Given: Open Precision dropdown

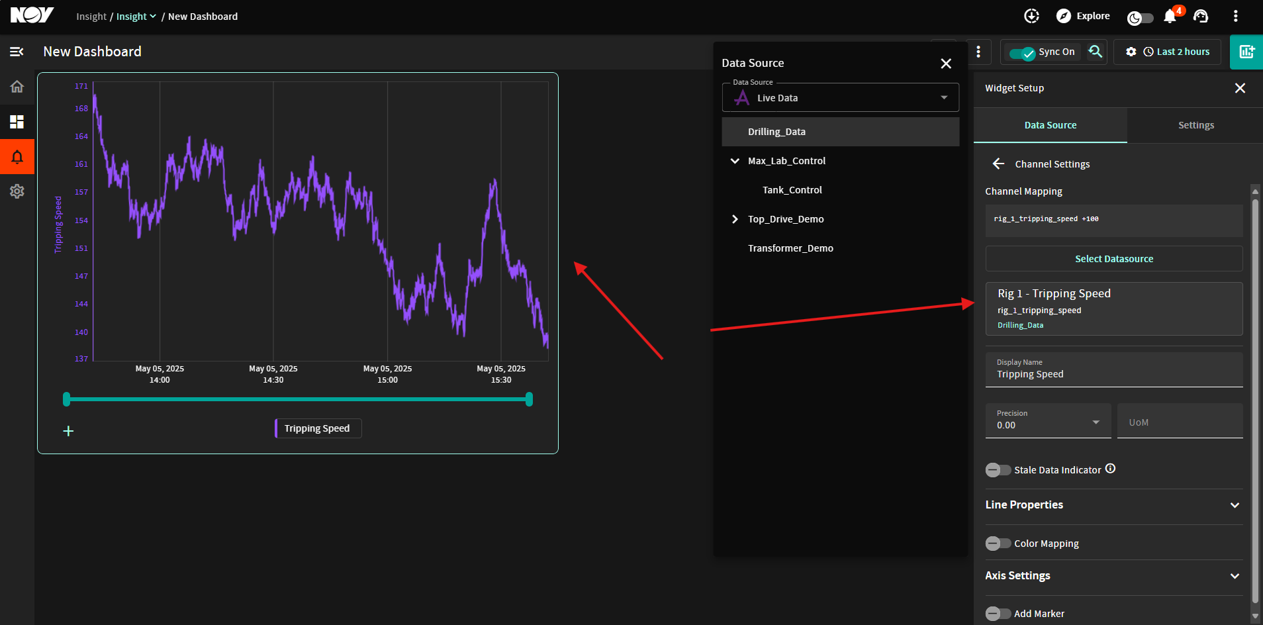Looking at the screenshot, I should 1048,420.
